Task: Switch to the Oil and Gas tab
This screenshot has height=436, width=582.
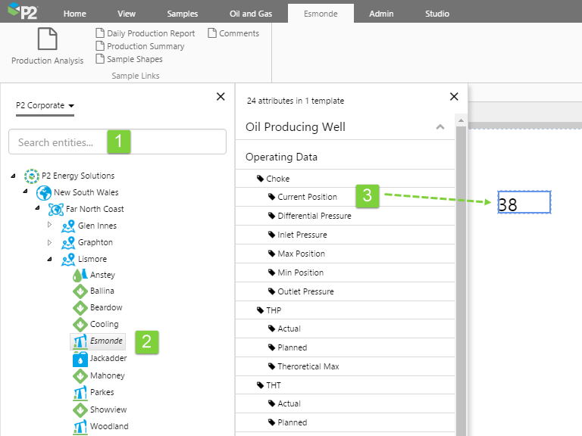Action: (250, 14)
